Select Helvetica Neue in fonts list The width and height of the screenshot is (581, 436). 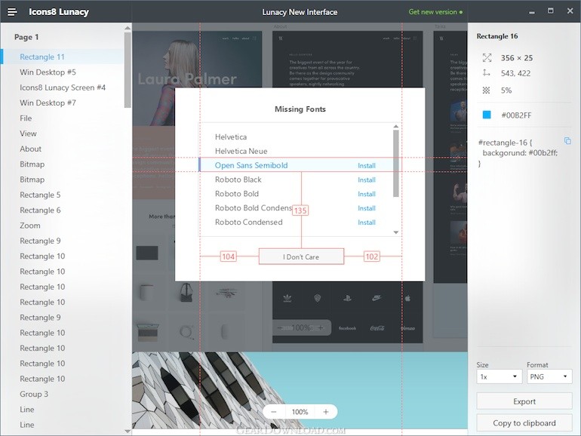point(241,151)
